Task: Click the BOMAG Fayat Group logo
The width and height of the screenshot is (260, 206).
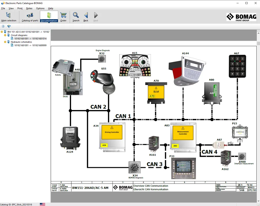Action: [241, 17]
